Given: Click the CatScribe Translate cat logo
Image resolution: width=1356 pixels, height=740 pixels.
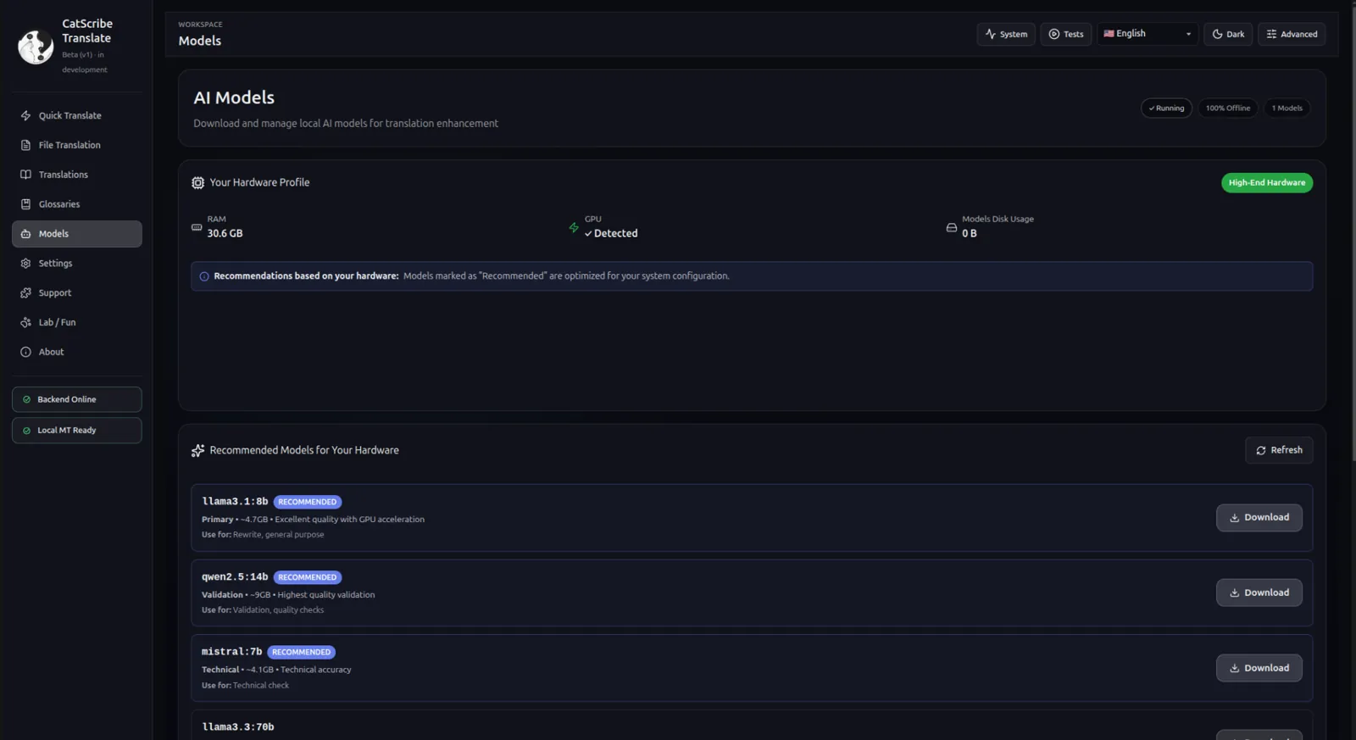Looking at the screenshot, I should [36, 47].
